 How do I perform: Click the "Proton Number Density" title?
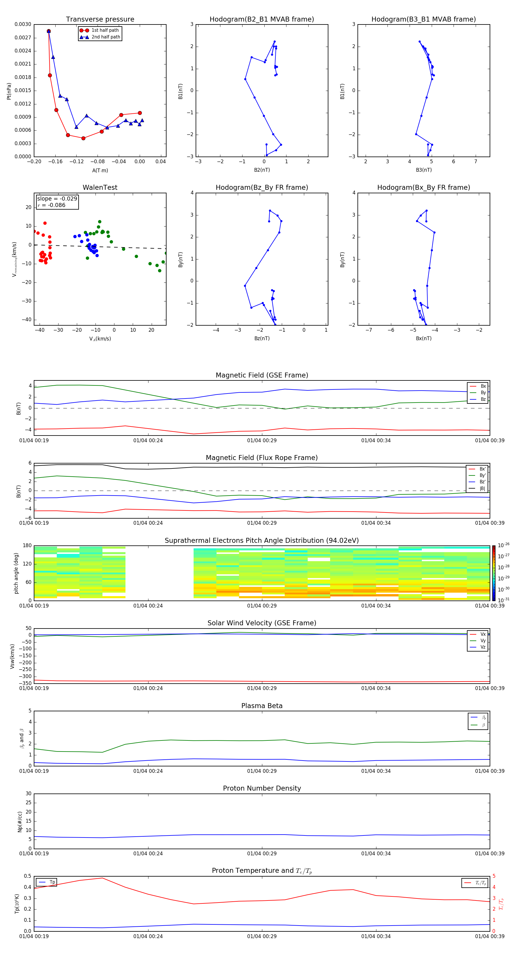pyautogui.click(x=262, y=788)
